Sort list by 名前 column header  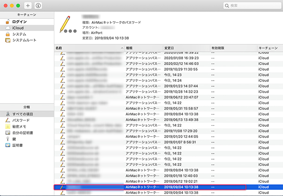coord(87,48)
